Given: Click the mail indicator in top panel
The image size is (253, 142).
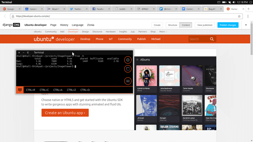Looking at the screenshot, I should click(x=219, y=2).
